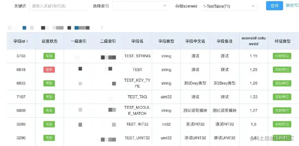Expand the 选择索引 dropdown chevron
Viewport: 299px width, 146px height.
coord(165,6)
